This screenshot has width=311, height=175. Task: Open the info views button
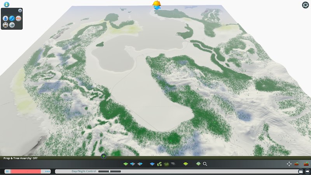point(6,4)
